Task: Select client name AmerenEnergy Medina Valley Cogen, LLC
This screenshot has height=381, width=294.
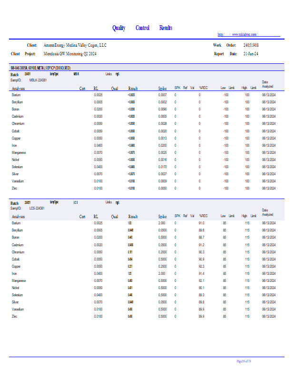Action: point(75,45)
